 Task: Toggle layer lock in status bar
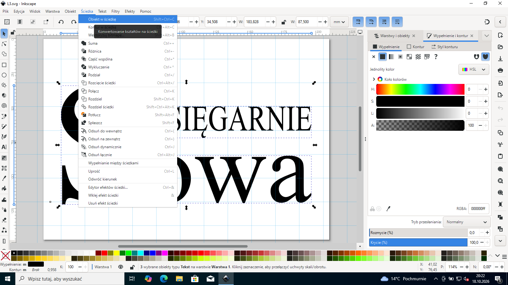tap(132, 267)
